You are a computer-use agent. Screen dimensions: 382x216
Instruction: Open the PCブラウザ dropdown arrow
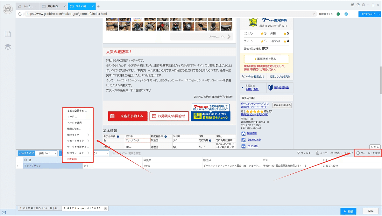pos(379,14)
